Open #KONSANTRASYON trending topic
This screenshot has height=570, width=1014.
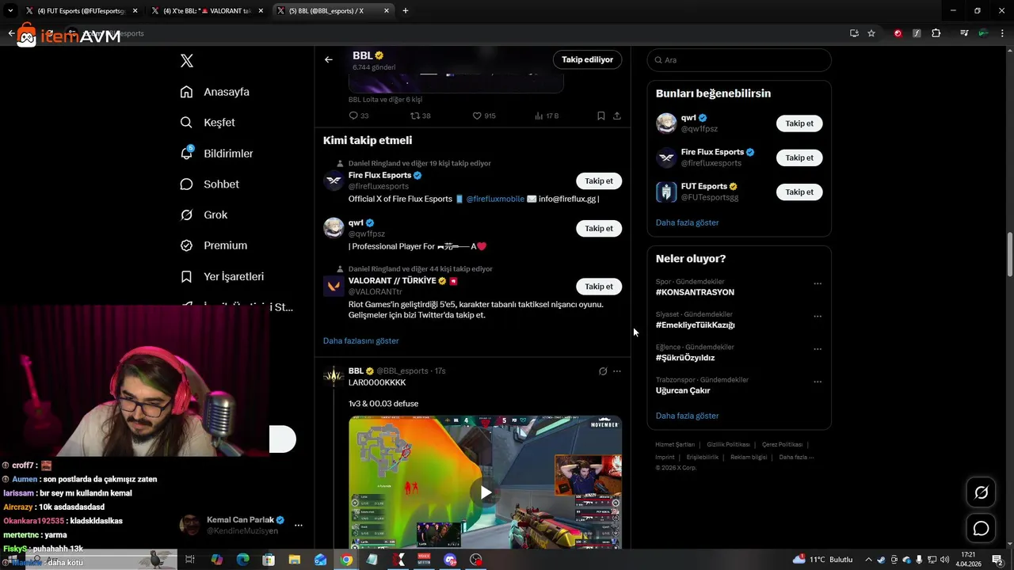click(695, 292)
